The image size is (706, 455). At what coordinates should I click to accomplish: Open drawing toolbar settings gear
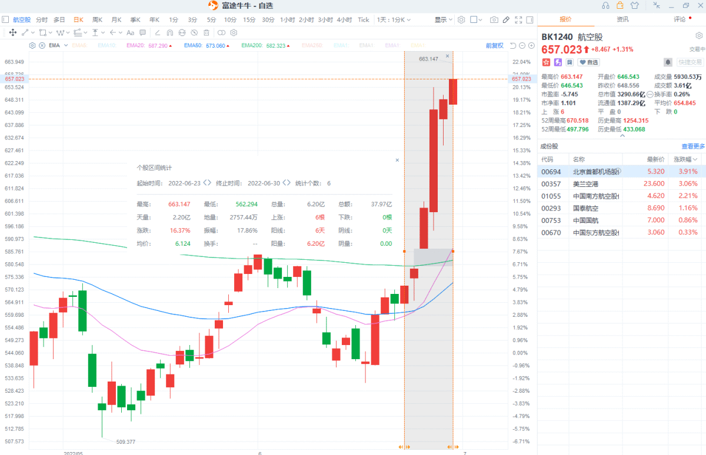click(234, 32)
